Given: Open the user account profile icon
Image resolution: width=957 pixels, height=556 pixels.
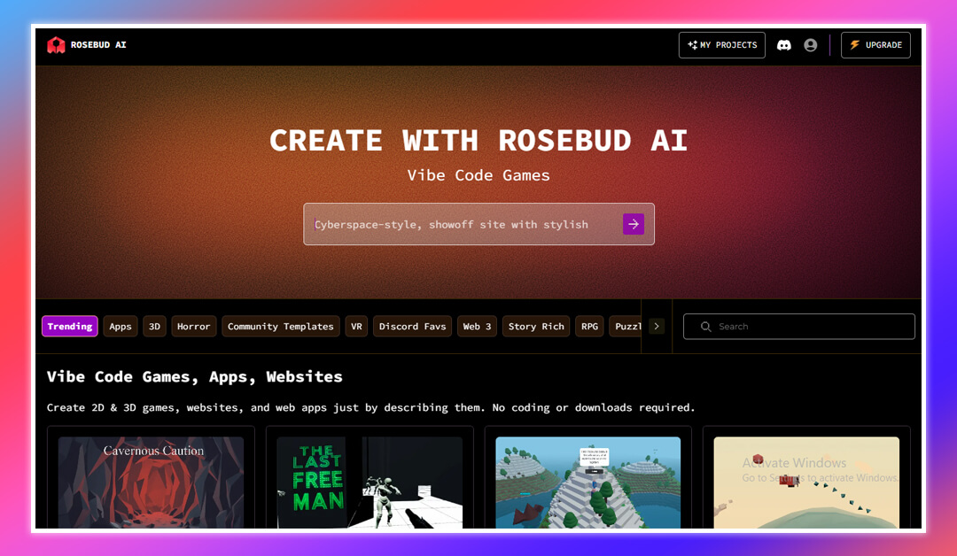Looking at the screenshot, I should 811,45.
